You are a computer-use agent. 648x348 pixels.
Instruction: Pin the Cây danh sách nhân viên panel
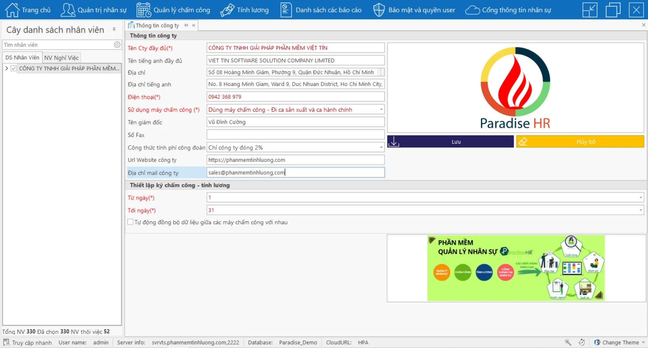[x=114, y=29]
